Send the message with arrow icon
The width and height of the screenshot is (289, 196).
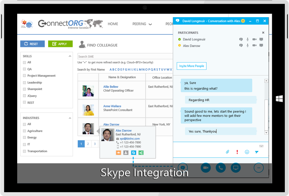pos(257,152)
